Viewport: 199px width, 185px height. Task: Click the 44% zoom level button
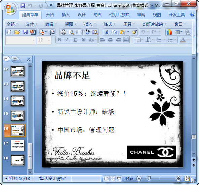129,179
